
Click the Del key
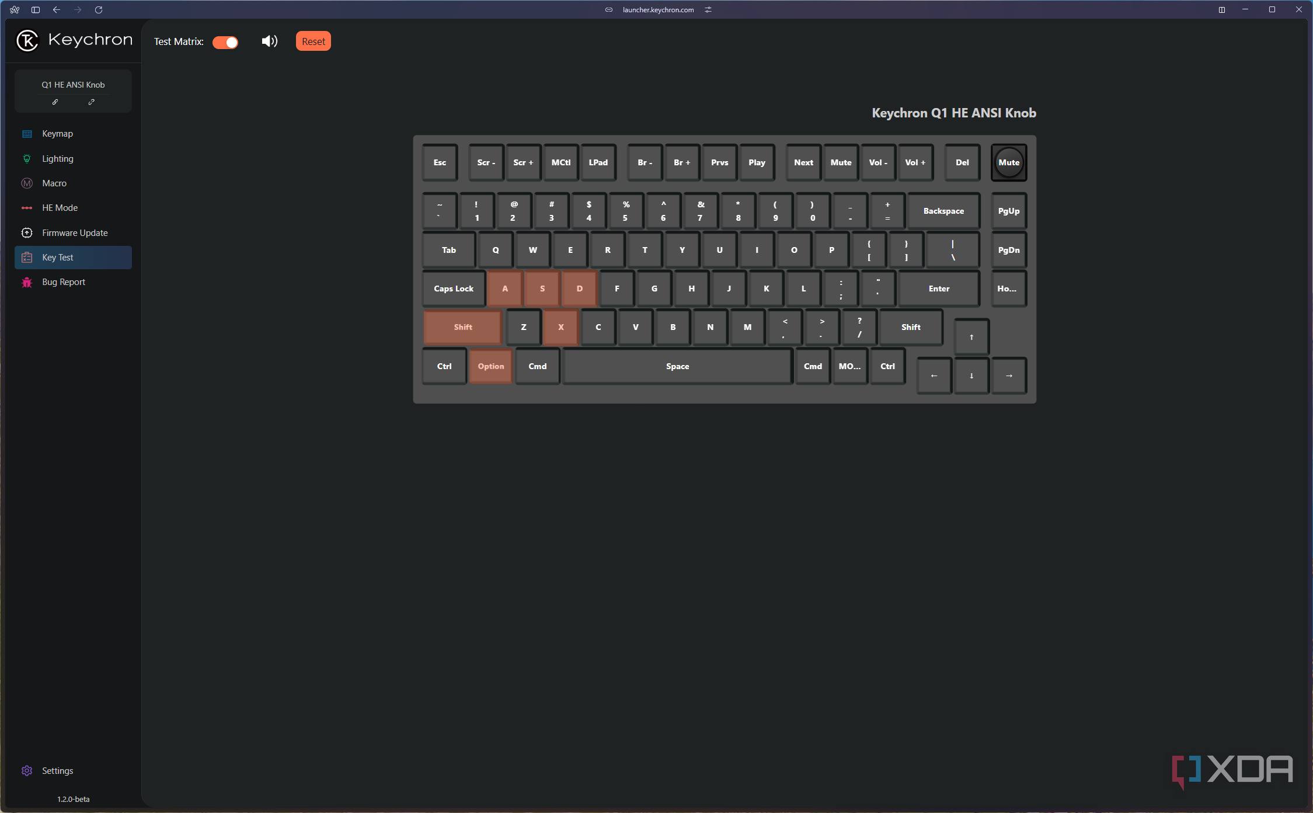click(x=962, y=162)
